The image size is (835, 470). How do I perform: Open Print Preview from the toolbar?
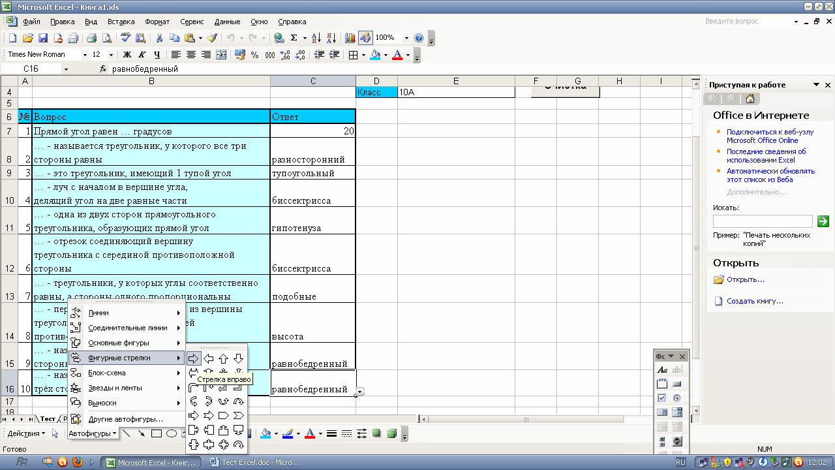pos(107,38)
